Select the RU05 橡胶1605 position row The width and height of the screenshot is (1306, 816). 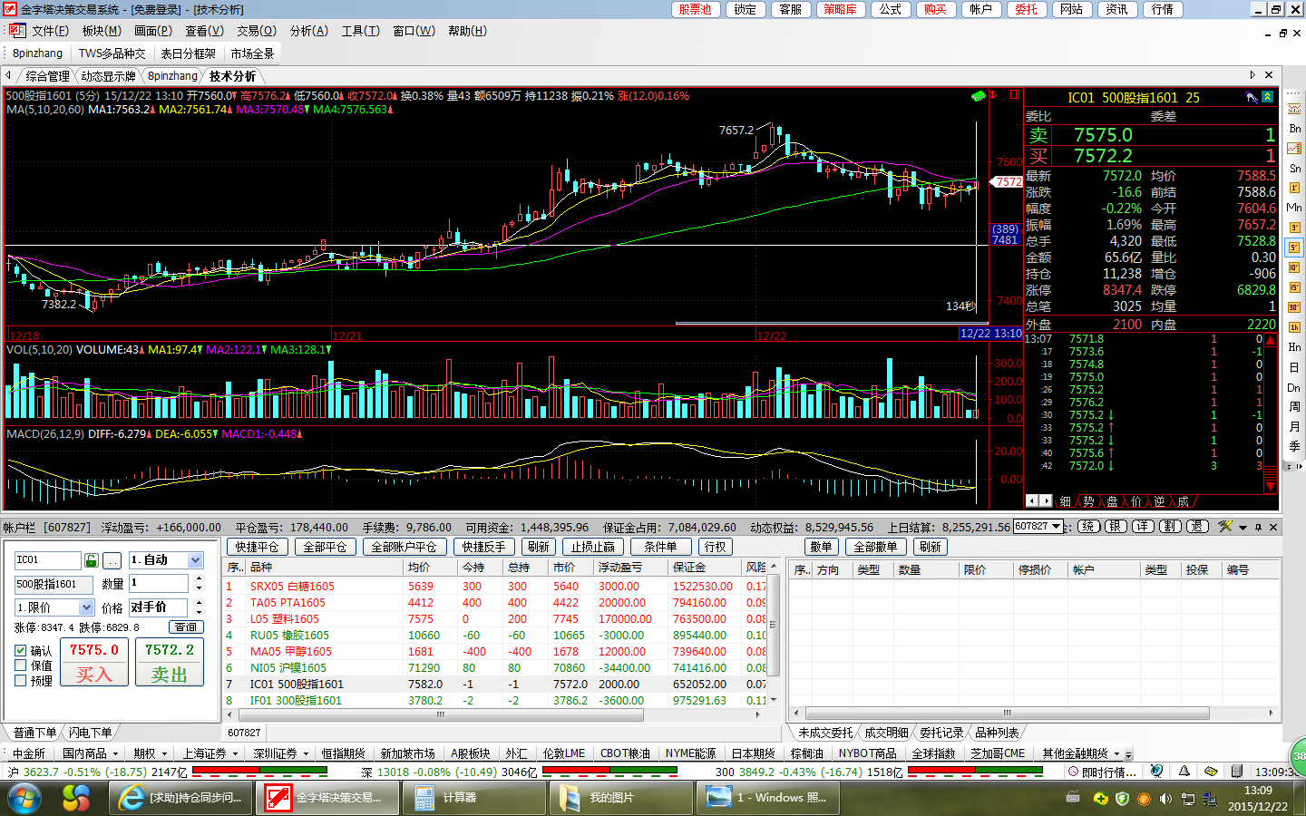tap(290, 636)
